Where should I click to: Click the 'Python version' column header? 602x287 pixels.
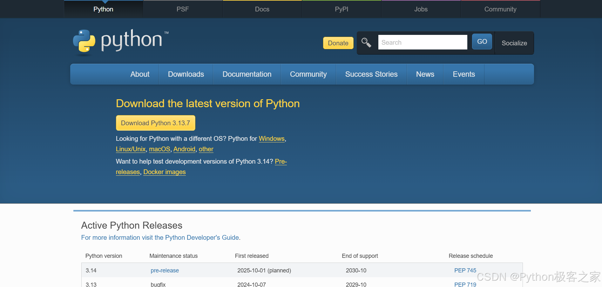(104, 256)
